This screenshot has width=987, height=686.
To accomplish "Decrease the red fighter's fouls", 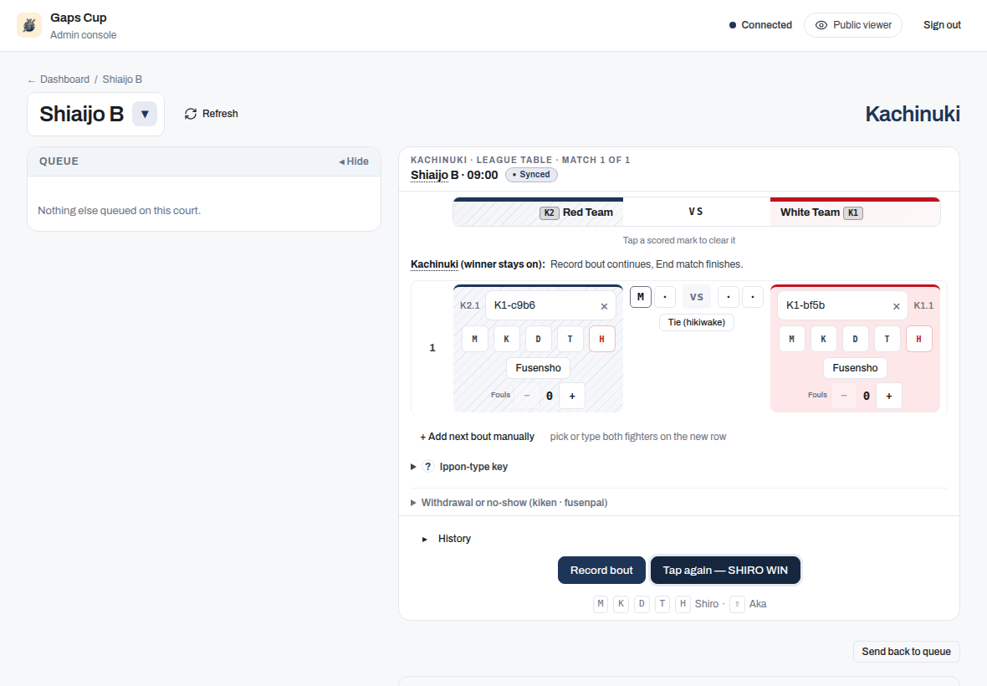I will click(527, 396).
